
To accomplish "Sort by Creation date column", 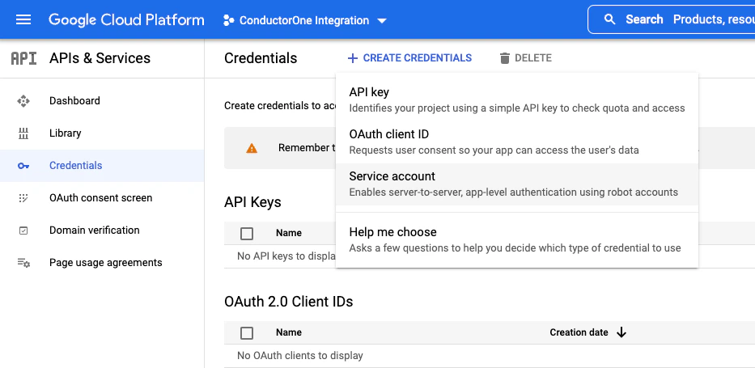I will (579, 332).
